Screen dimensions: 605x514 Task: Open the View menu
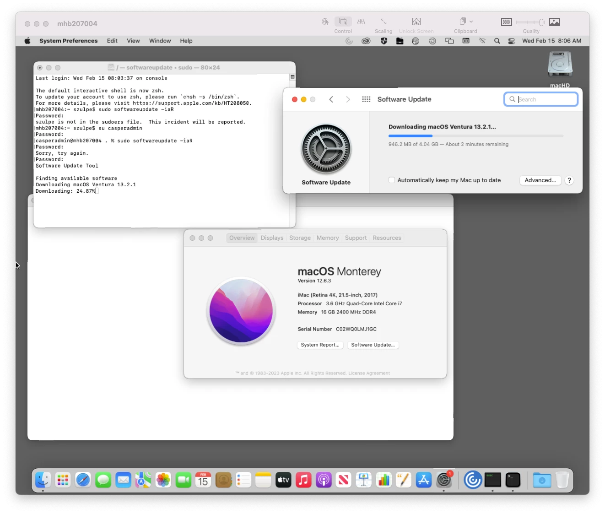tap(133, 41)
